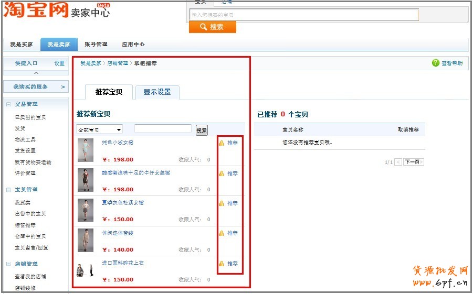Open the 账号管理 navigation tab

pyautogui.click(x=96, y=45)
